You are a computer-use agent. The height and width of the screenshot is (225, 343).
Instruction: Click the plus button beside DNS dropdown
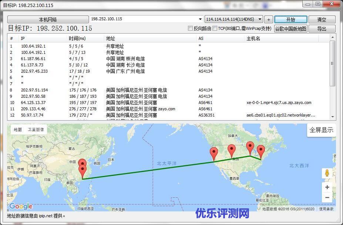coord(269,20)
